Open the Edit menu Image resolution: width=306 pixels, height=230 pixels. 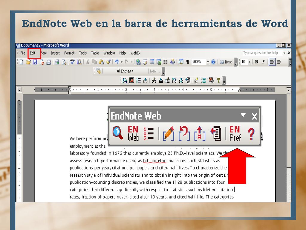[x=32, y=53]
